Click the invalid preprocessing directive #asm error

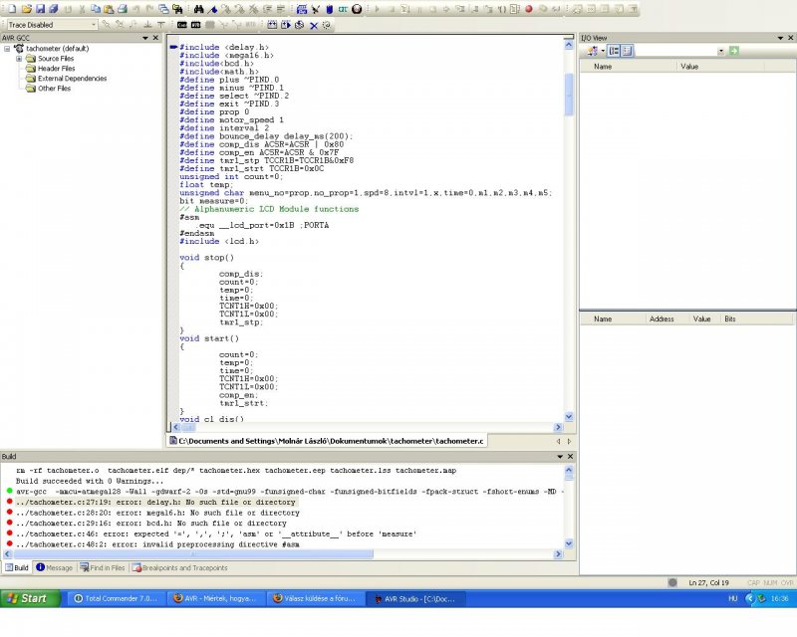tap(157, 544)
